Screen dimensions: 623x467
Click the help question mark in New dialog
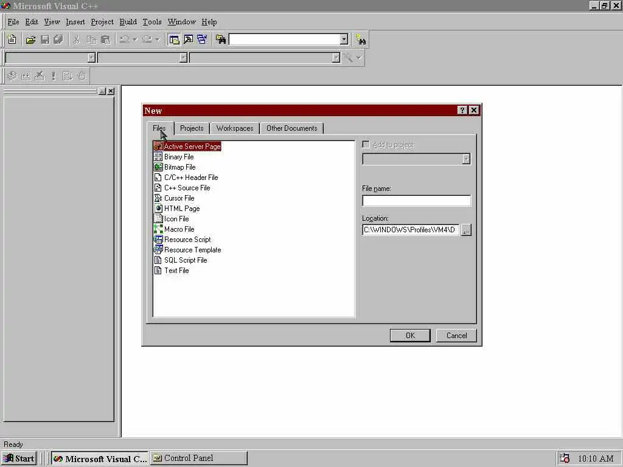pyautogui.click(x=462, y=111)
